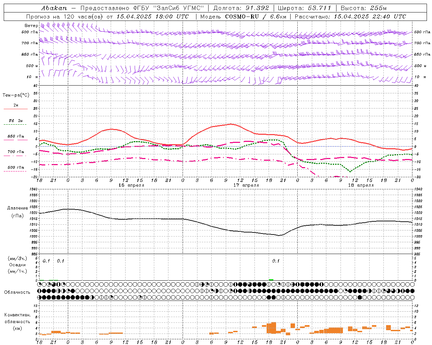Click the Td 2м dew point legend entry
432x345 pixels.
[16, 121]
